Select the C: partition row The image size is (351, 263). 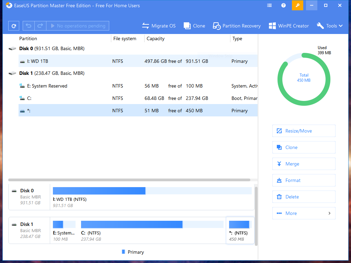tap(138, 98)
